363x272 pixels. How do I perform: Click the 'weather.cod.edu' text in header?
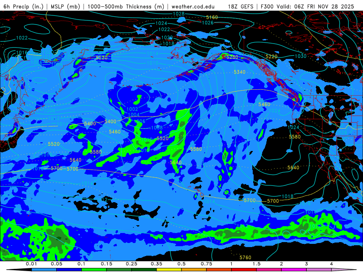(x=193, y=6)
